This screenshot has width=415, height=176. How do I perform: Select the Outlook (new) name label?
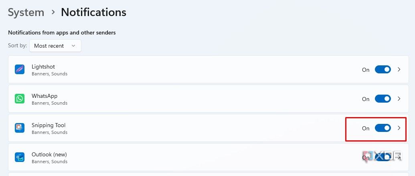coord(49,154)
